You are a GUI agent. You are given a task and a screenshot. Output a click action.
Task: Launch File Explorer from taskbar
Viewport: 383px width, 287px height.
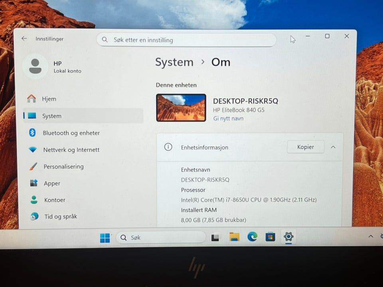coord(234,237)
